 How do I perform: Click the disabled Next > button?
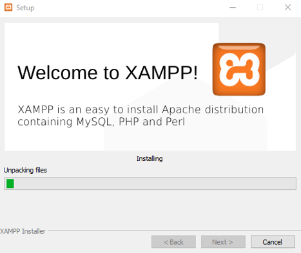click(x=223, y=242)
